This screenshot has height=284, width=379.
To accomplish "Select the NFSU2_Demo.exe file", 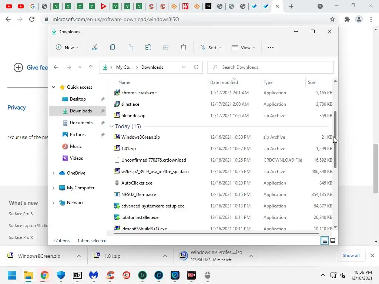I will [222, 195].
